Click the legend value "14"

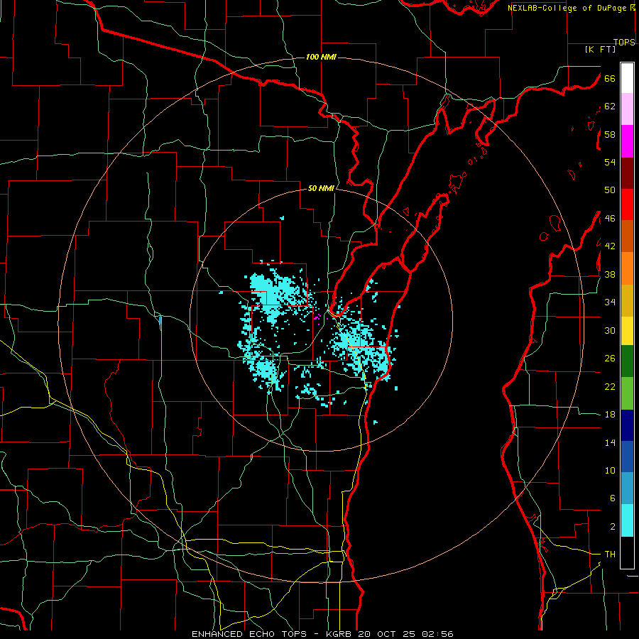point(610,442)
